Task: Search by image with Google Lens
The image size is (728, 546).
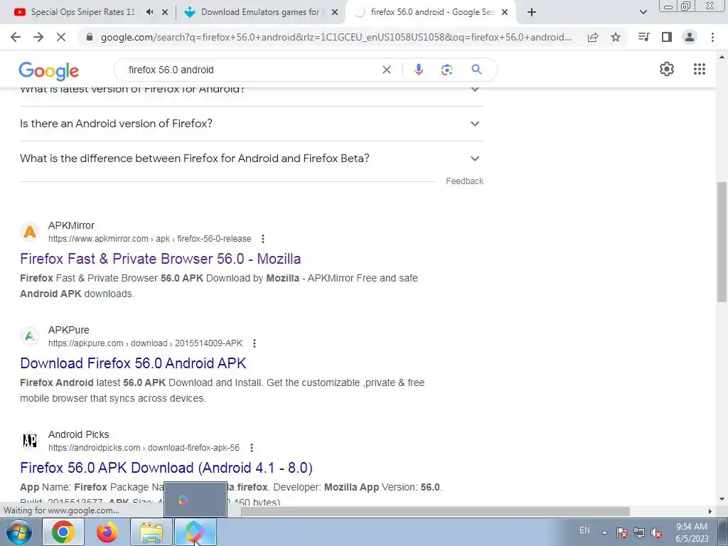Action: 446,70
